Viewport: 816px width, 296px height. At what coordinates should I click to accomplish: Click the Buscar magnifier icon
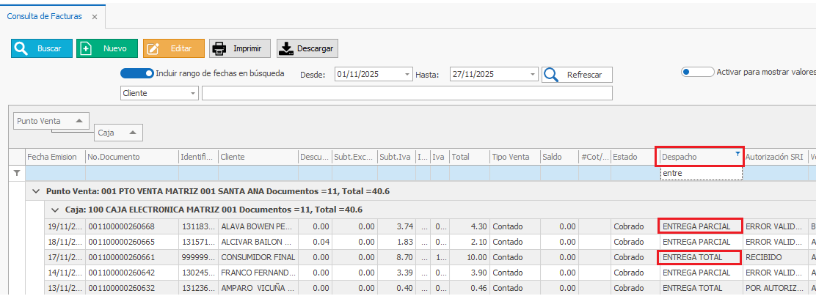[x=21, y=49]
